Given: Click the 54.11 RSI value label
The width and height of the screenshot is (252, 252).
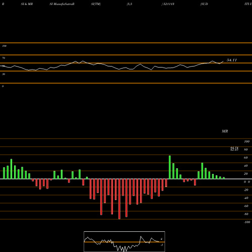Looking at the screenshot, I should coord(232,60).
